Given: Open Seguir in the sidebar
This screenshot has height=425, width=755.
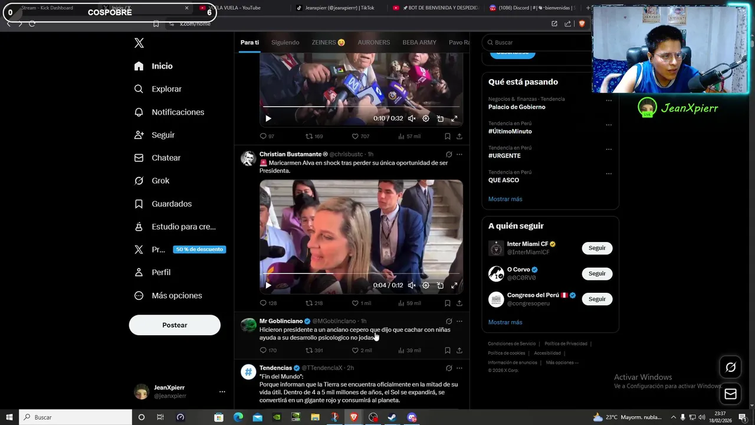Looking at the screenshot, I should pos(155,135).
